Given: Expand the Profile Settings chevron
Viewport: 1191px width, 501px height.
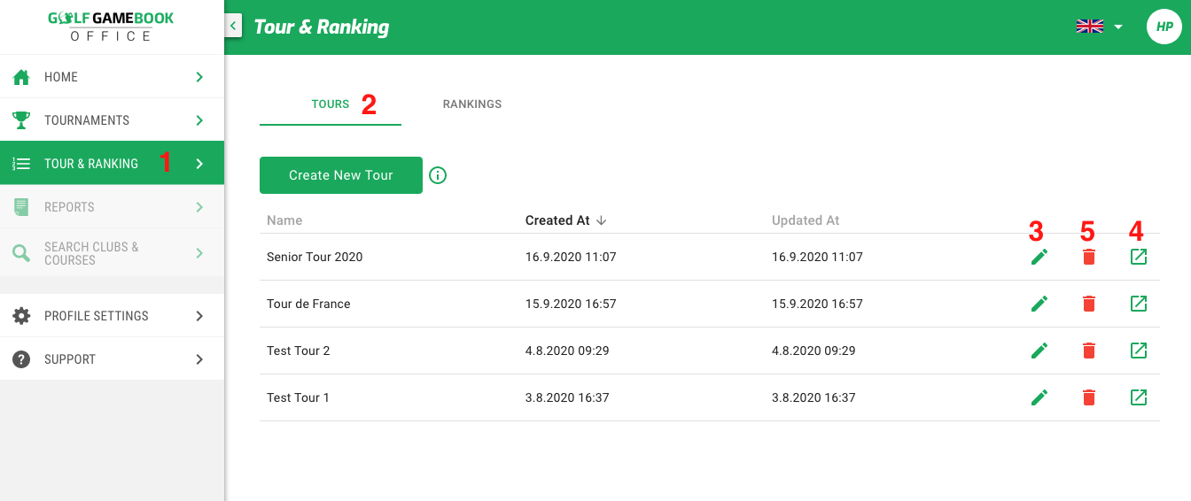Looking at the screenshot, I should pos(199,316).
